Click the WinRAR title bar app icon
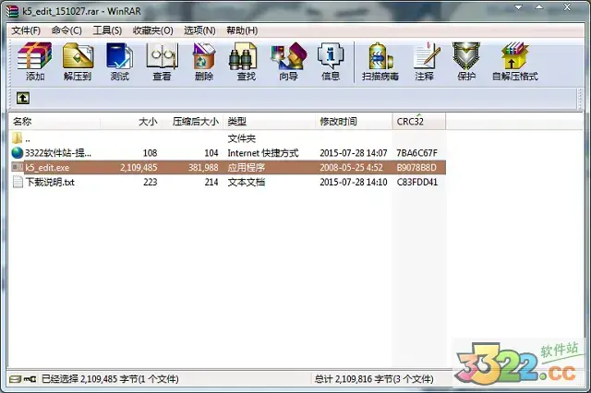This screenshot has width=591, height=393. click(12, 11)
